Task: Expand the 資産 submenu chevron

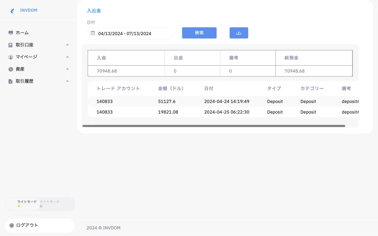Action: 67,69
